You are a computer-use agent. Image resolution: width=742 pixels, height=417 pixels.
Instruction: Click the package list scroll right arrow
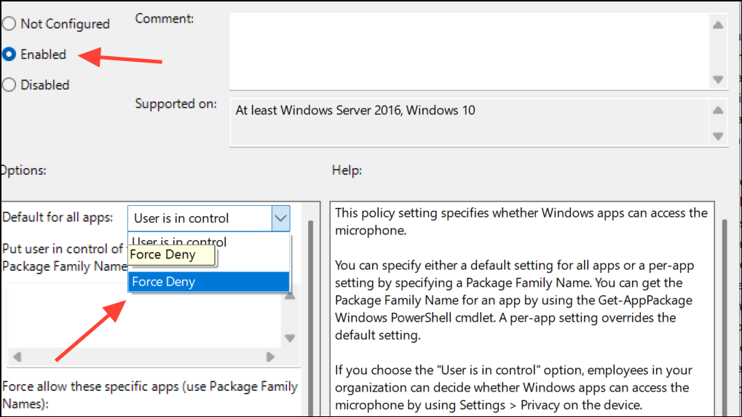[x=270, y=357]
